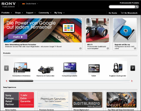Select the VAIO laptop Computerprodukte icon
Viewport: 141px width, 111px height.
coord(70,67)
